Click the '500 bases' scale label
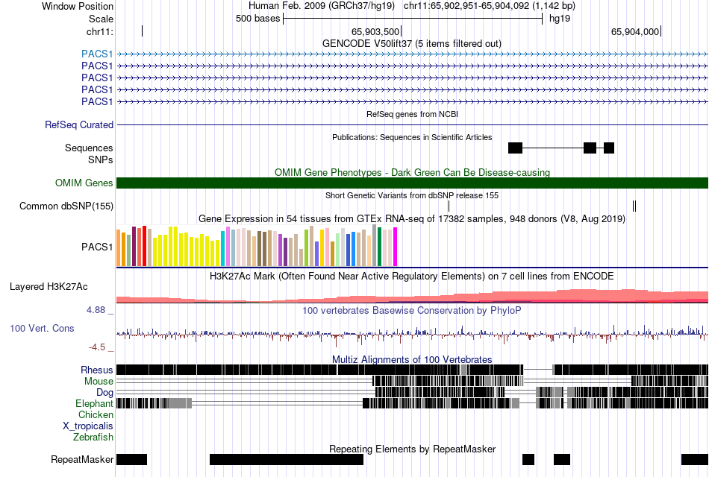This screenshot has width=709, height=477. pyautogui.click(x=257, y=19)
